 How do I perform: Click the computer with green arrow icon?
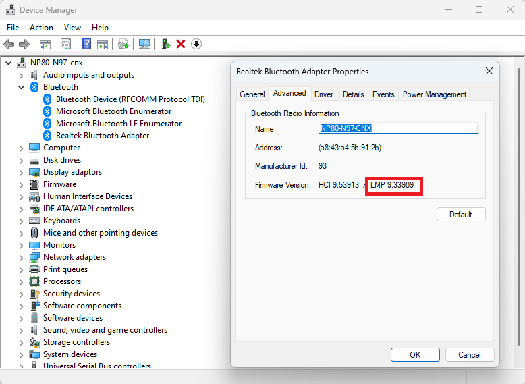166,44
